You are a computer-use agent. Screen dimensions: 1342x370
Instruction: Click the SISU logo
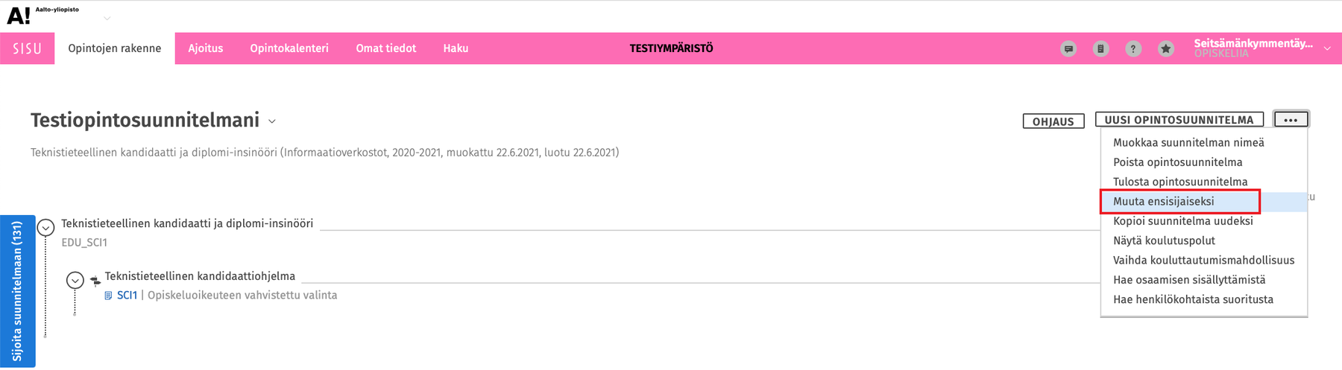(x=27, y=48)
